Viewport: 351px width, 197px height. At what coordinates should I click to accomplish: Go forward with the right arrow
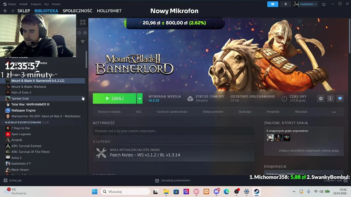tap(12, 11)
